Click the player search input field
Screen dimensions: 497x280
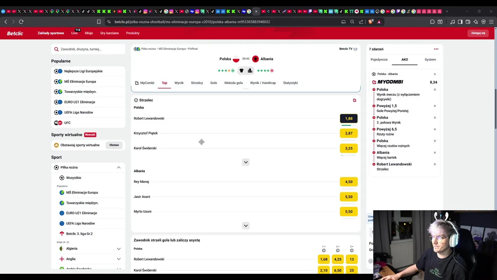pyautogui.click(x=88, y=49)
